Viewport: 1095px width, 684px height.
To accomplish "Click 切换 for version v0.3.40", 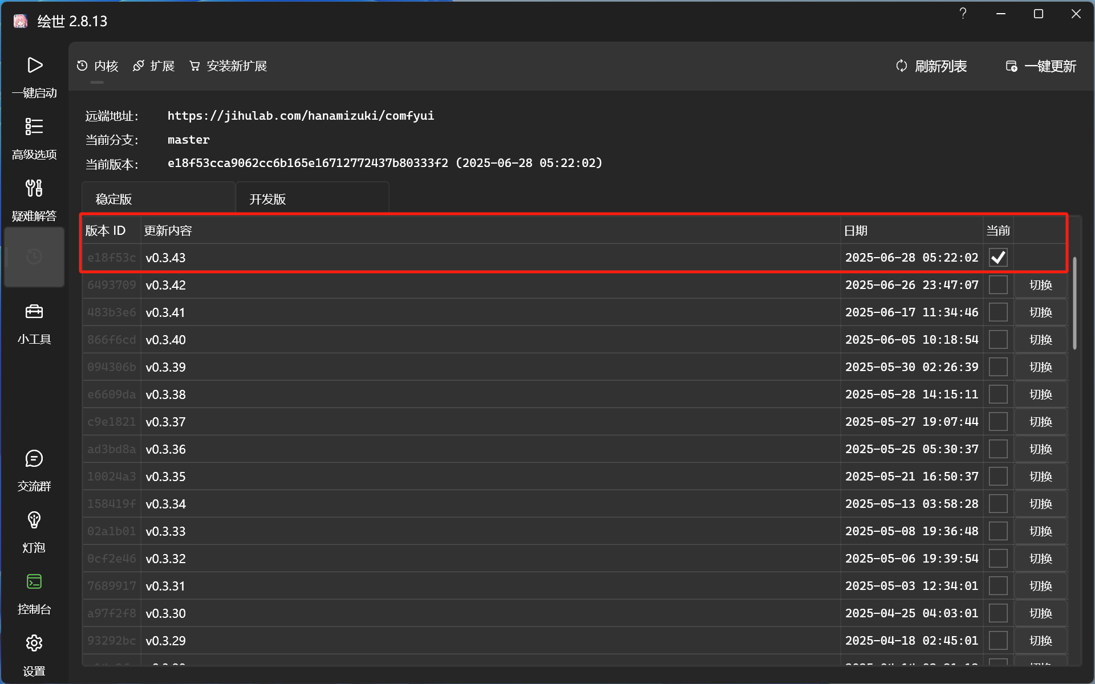I will tap(1040, 340).
